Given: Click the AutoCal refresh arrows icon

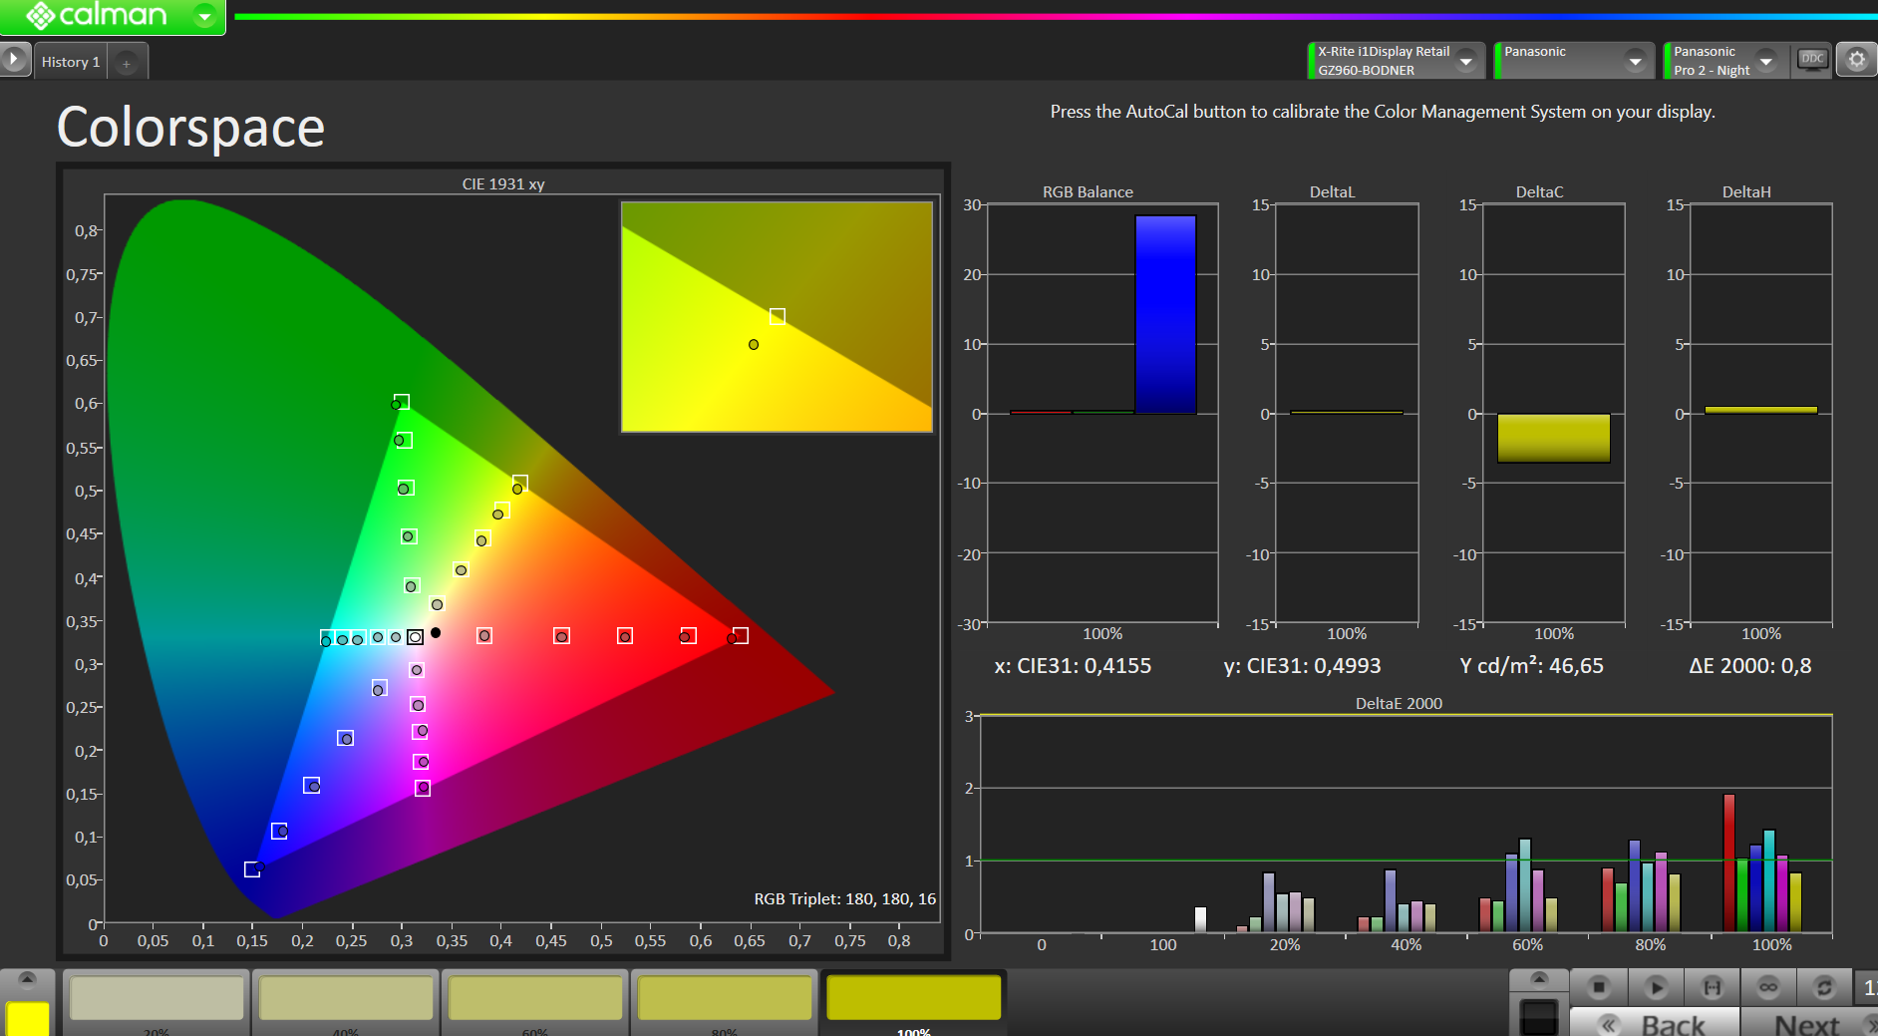Looking at the screenshot, I should (1824, 987).
